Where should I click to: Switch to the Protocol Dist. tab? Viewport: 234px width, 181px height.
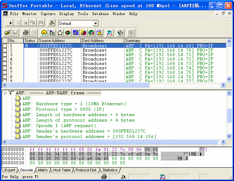(x=86, y=170)
